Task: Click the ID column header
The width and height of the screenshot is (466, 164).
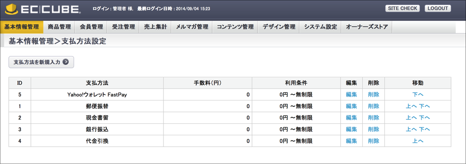Action: pyautogui.click(x=19, y=83)
